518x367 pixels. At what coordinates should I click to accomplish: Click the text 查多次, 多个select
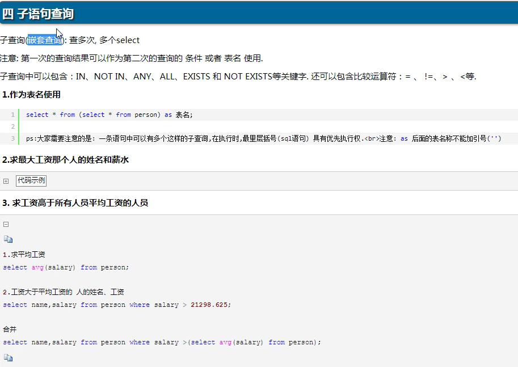104,40
